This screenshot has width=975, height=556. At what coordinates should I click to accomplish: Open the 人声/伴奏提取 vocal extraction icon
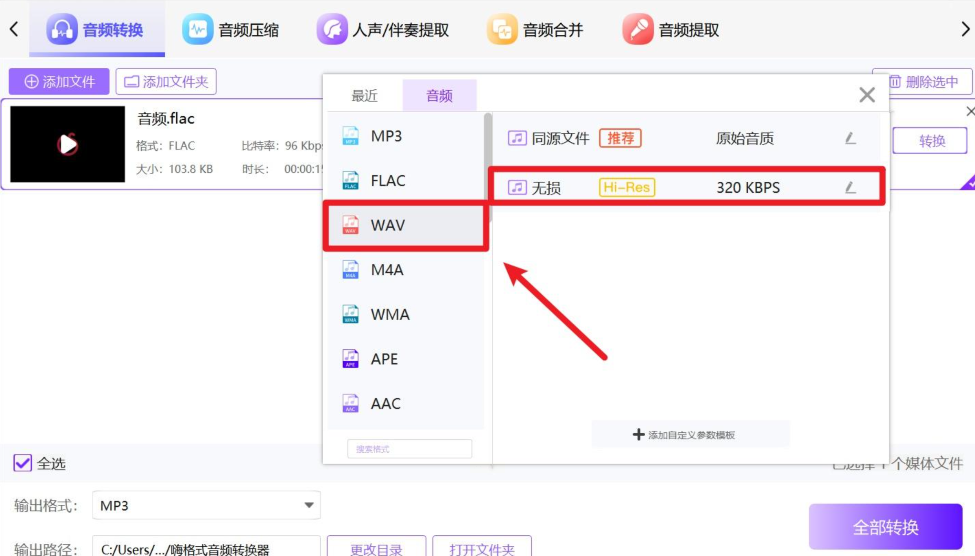point(332,29)
